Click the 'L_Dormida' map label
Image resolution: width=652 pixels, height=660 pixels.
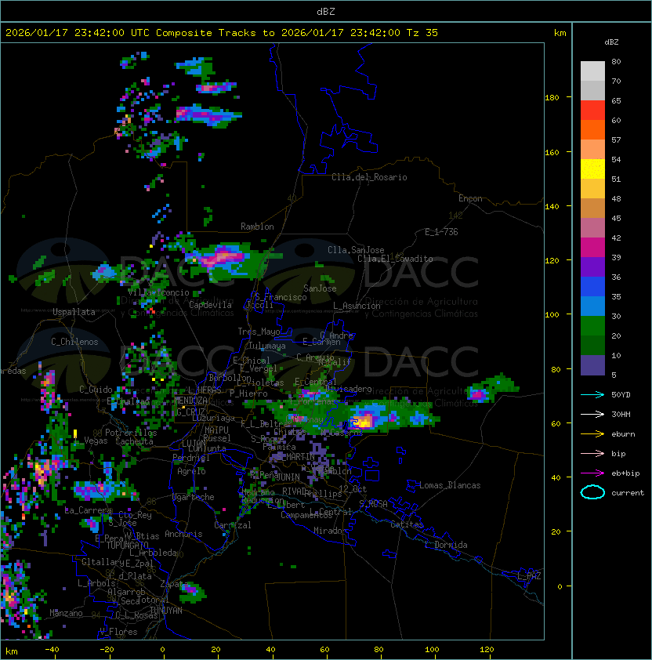(x=446, y=545)
